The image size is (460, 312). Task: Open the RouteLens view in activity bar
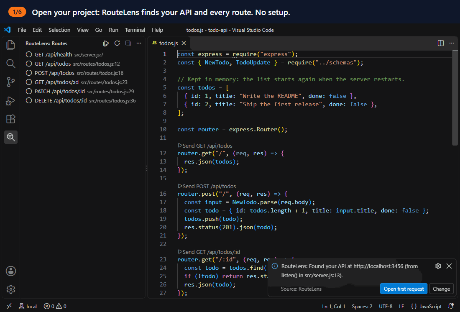click(x=11, y=137)
